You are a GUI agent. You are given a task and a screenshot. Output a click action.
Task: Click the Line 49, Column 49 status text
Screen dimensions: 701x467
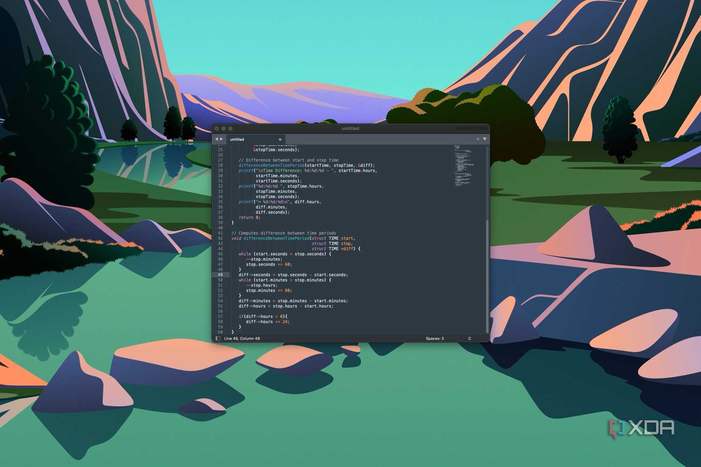point(242,338)
